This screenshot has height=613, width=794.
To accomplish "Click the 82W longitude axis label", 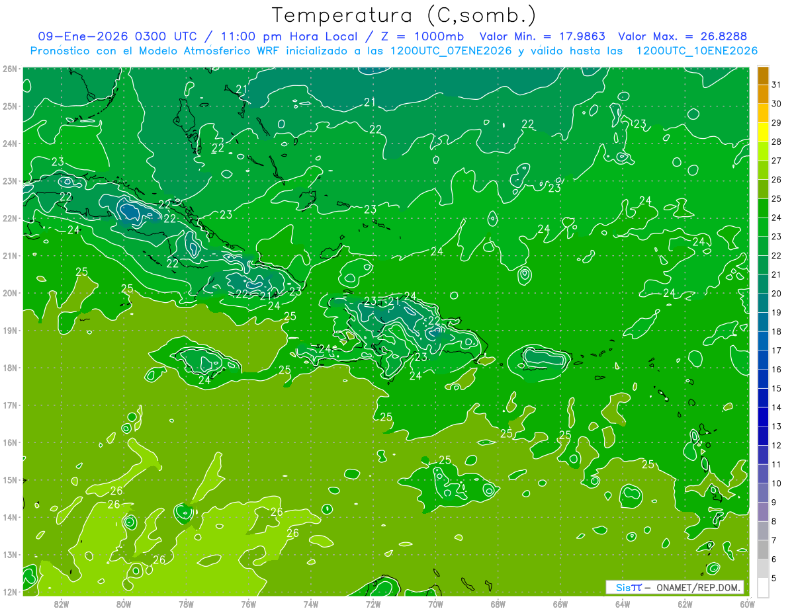I will (x=62, y=604).
